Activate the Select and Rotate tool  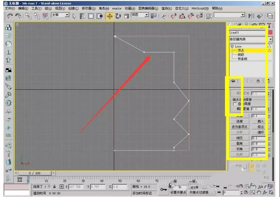(118, 16)
